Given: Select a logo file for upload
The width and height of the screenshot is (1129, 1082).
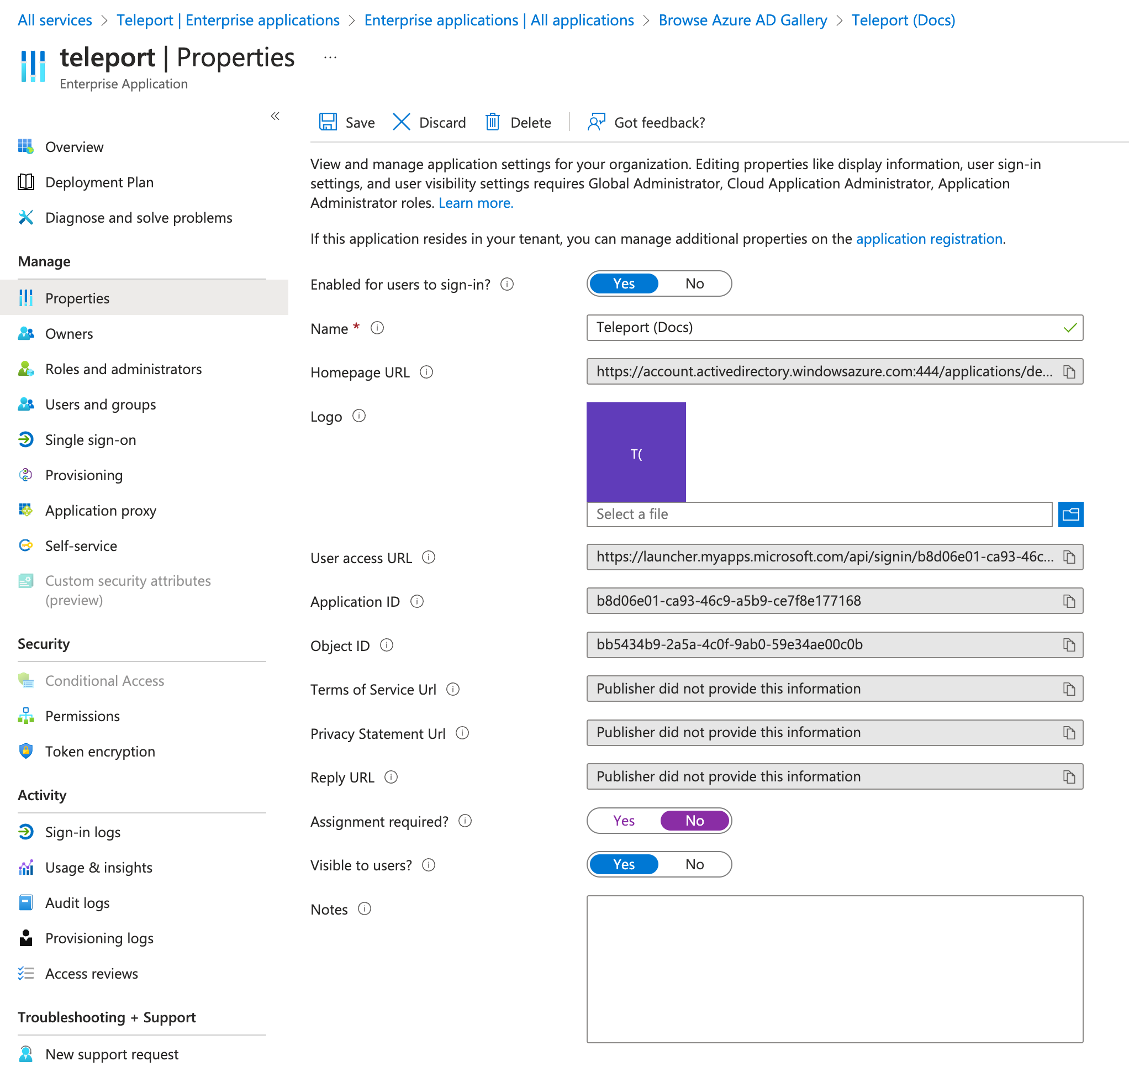Looking at the screenshot, I should pos(1072,513).
